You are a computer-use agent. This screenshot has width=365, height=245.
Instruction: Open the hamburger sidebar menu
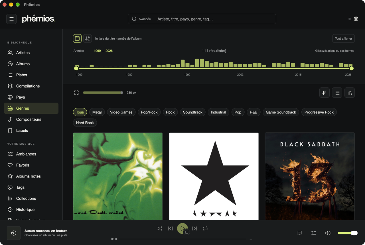[x=11, y=19]
